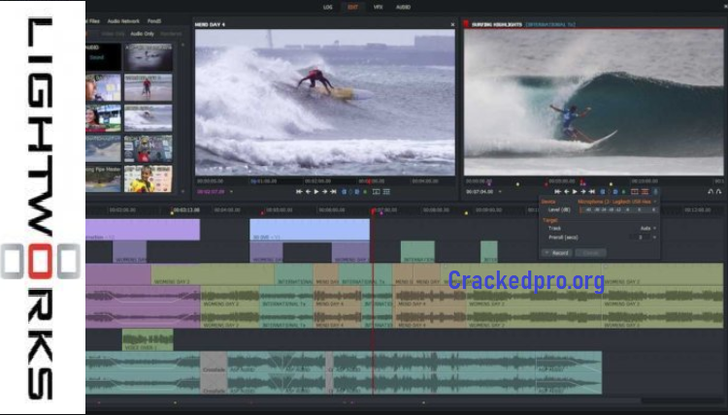
Task: Click the Record button
Action: pos(557,253)
